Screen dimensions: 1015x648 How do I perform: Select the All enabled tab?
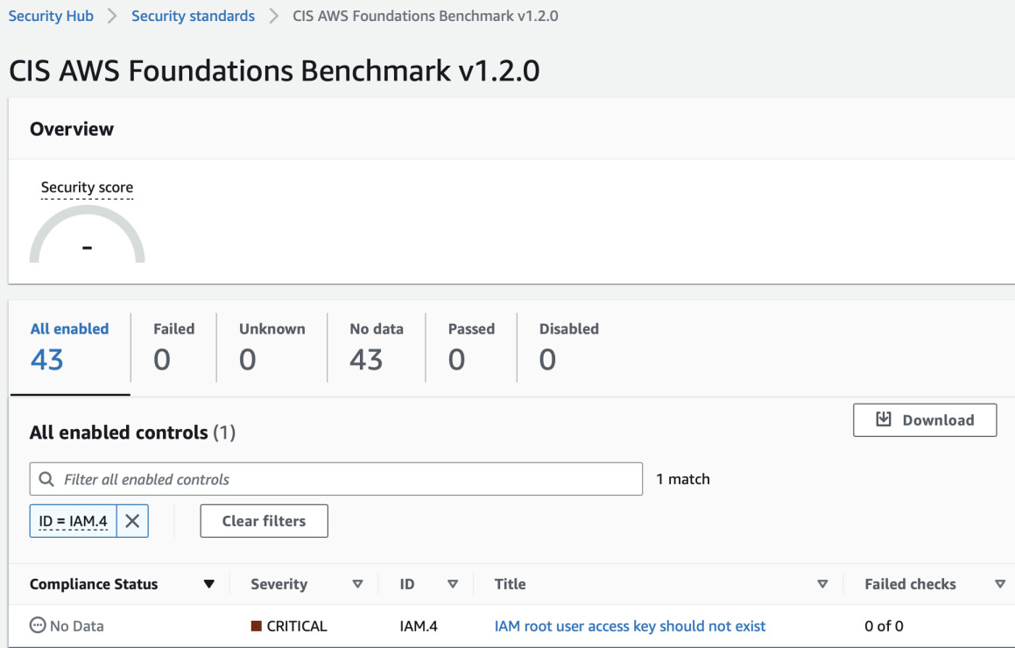pos(69,346)
